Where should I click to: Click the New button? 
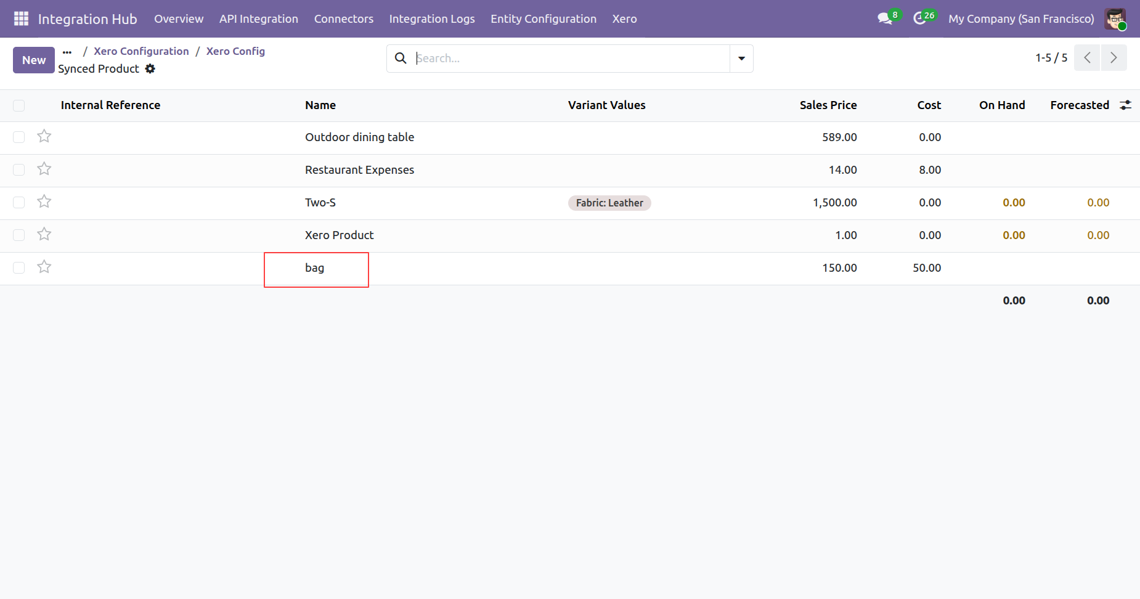pyautogui.click(x=34, y=60)
